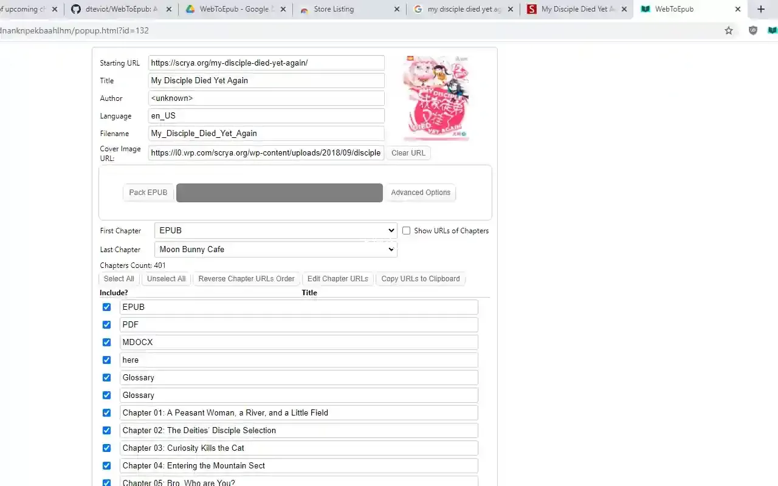Open a new browser tab with plus
The height and width of the screenshot is (486, 778).
[x=761, y=9]
